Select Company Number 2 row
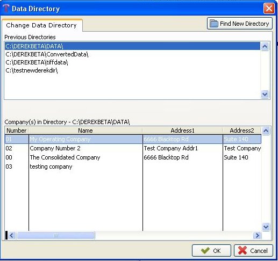278x261 pixels. pos(133,148)
